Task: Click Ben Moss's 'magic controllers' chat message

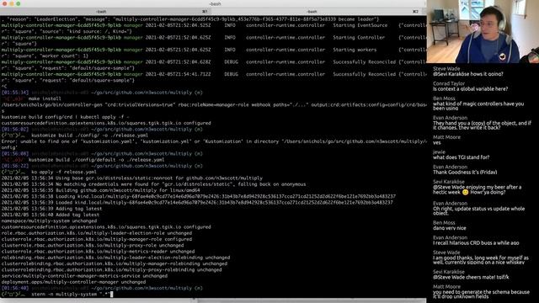Action: click(478, 106)
